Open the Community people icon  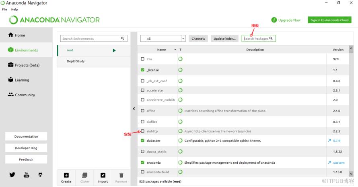click(11, 95)
